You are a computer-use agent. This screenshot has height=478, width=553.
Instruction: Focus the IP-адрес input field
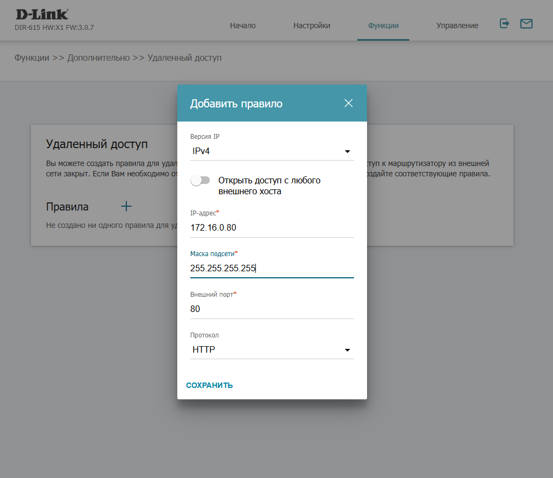pos(272,228)
